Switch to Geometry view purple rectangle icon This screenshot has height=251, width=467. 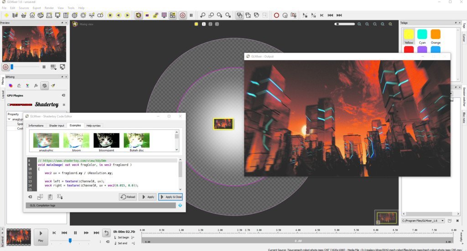[x=147, y=15]
